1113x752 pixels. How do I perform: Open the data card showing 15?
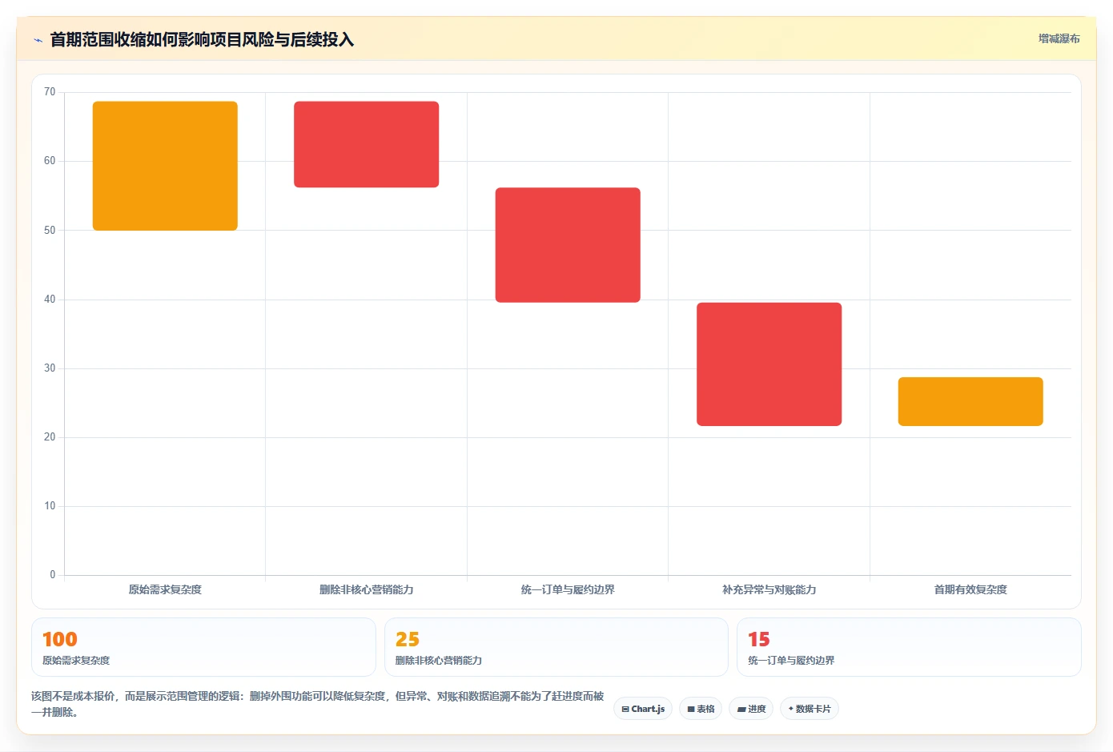point(909,647)
